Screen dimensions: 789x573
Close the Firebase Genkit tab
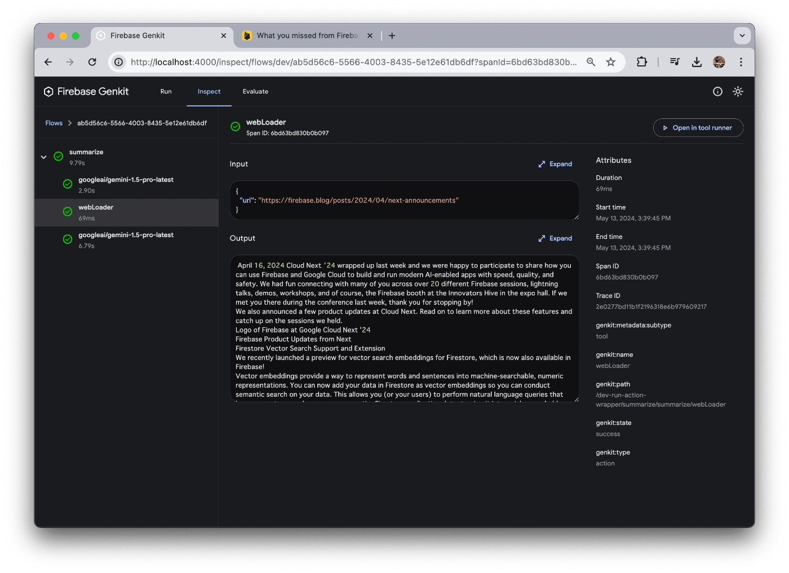pos(223,35)
